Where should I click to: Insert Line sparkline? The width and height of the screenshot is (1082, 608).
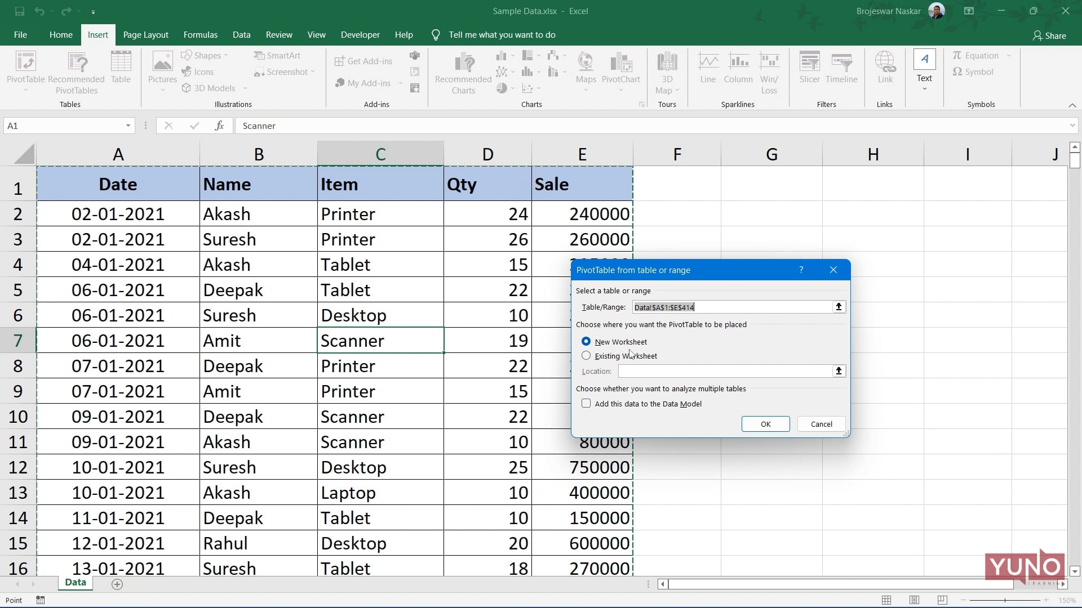click(x=708, y=68)
